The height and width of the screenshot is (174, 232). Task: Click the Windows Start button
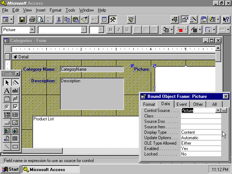[11, 169]
